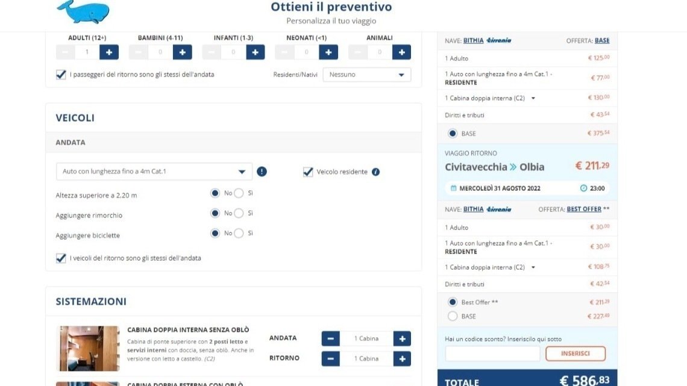Expand the Cabina doppia interna (C2) details
This screenshot has height=386, width=687.
(x=533, y=98)
